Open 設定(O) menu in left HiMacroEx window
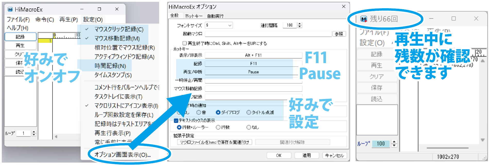The height and width of the screenshot is (165, 491). point(93,20)
